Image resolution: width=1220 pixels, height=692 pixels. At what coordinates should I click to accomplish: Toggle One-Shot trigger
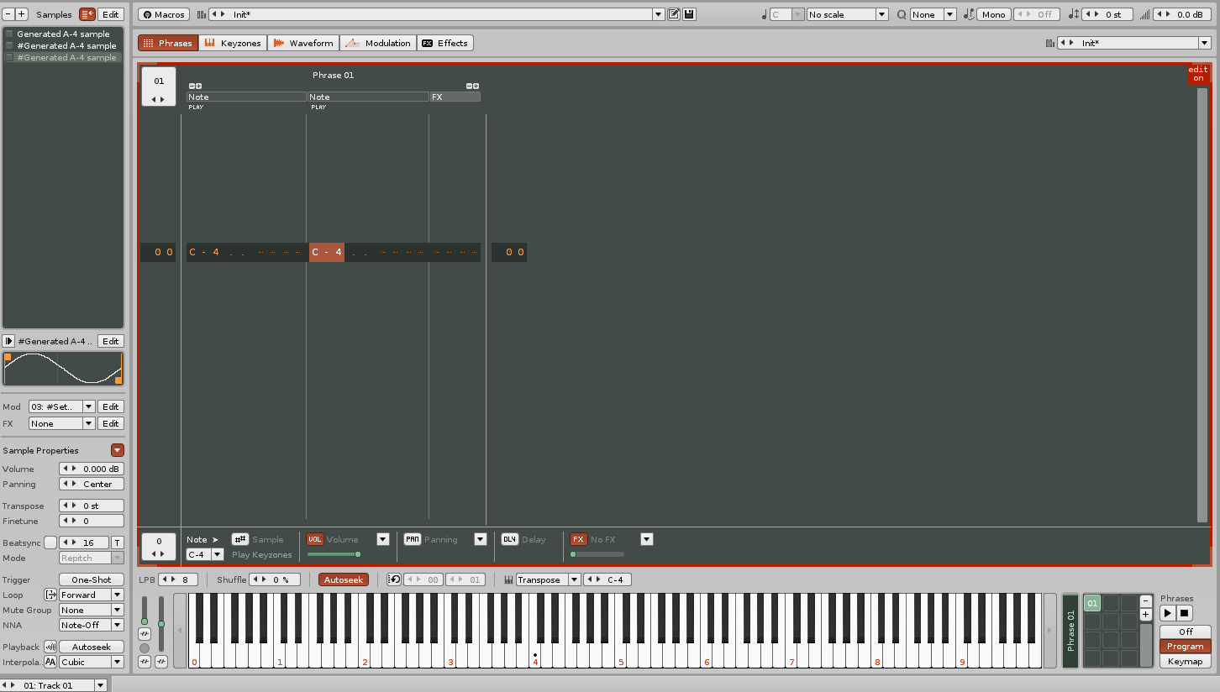(x=92, y=579)
